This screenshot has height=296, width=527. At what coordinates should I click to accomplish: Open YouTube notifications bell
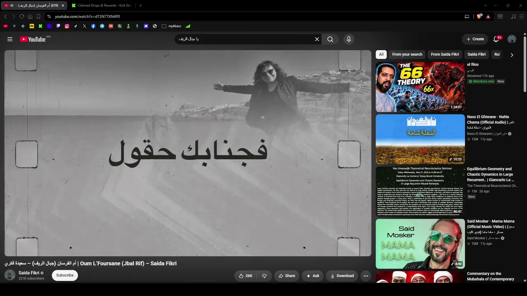[497, 39]
